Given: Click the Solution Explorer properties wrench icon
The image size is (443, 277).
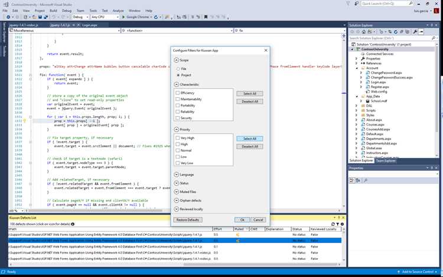Looking at the screenshot, I should pos(415,32).
